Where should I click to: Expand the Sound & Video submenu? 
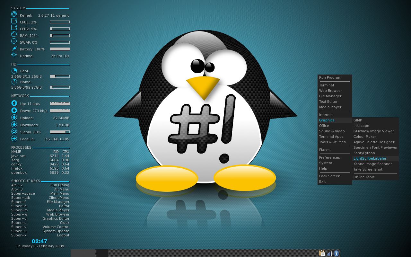[x=335, y=131]
